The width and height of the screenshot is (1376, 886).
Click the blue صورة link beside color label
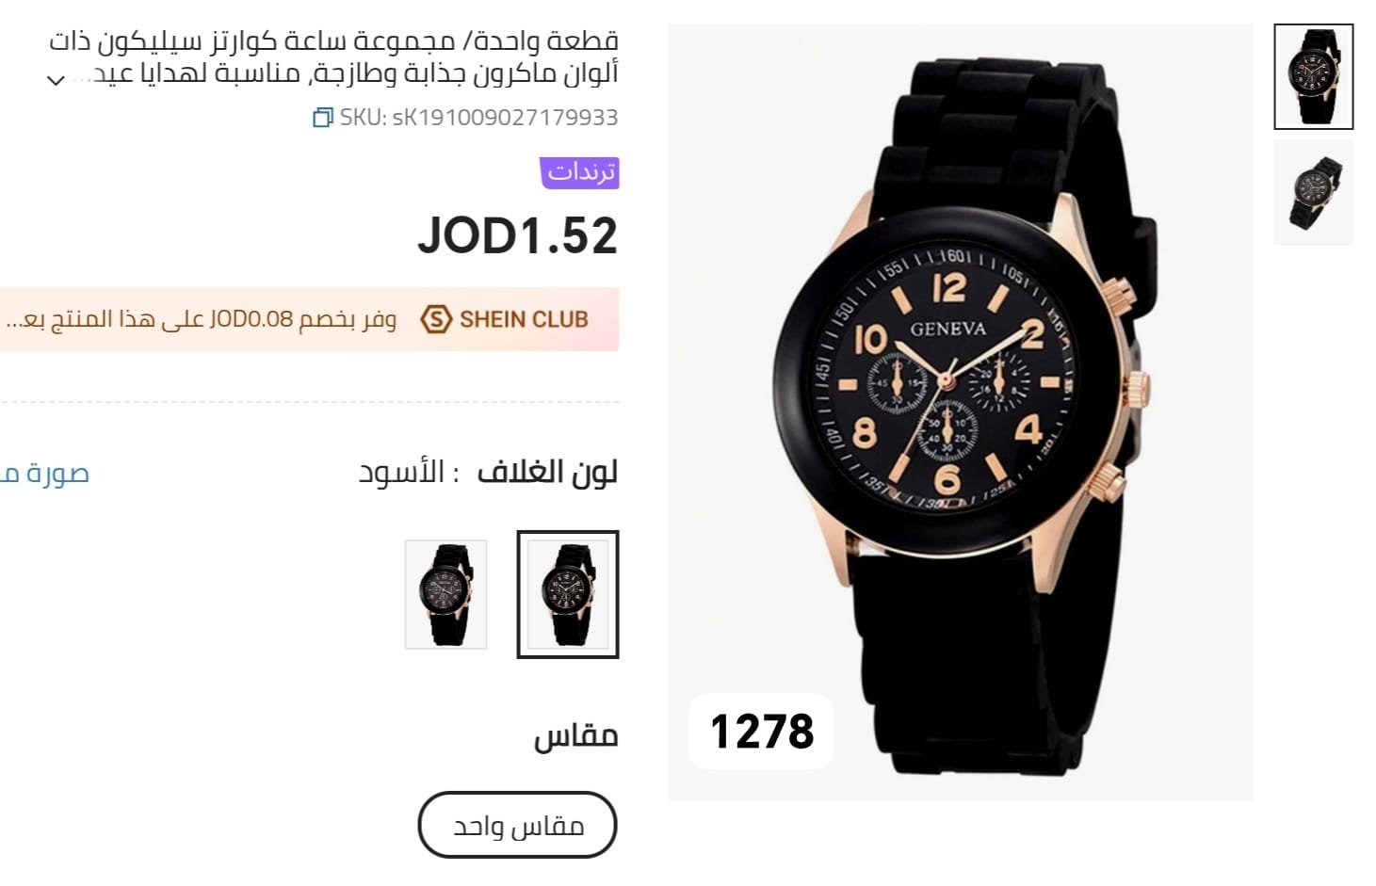[x=44, y=473]
